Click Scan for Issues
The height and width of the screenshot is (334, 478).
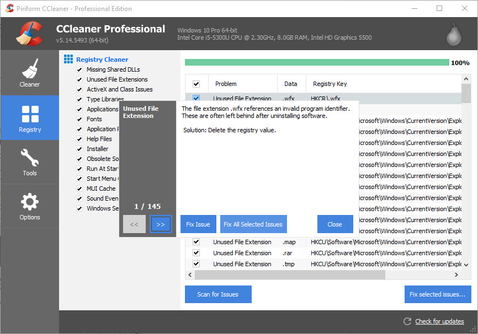tap(217, 294)
